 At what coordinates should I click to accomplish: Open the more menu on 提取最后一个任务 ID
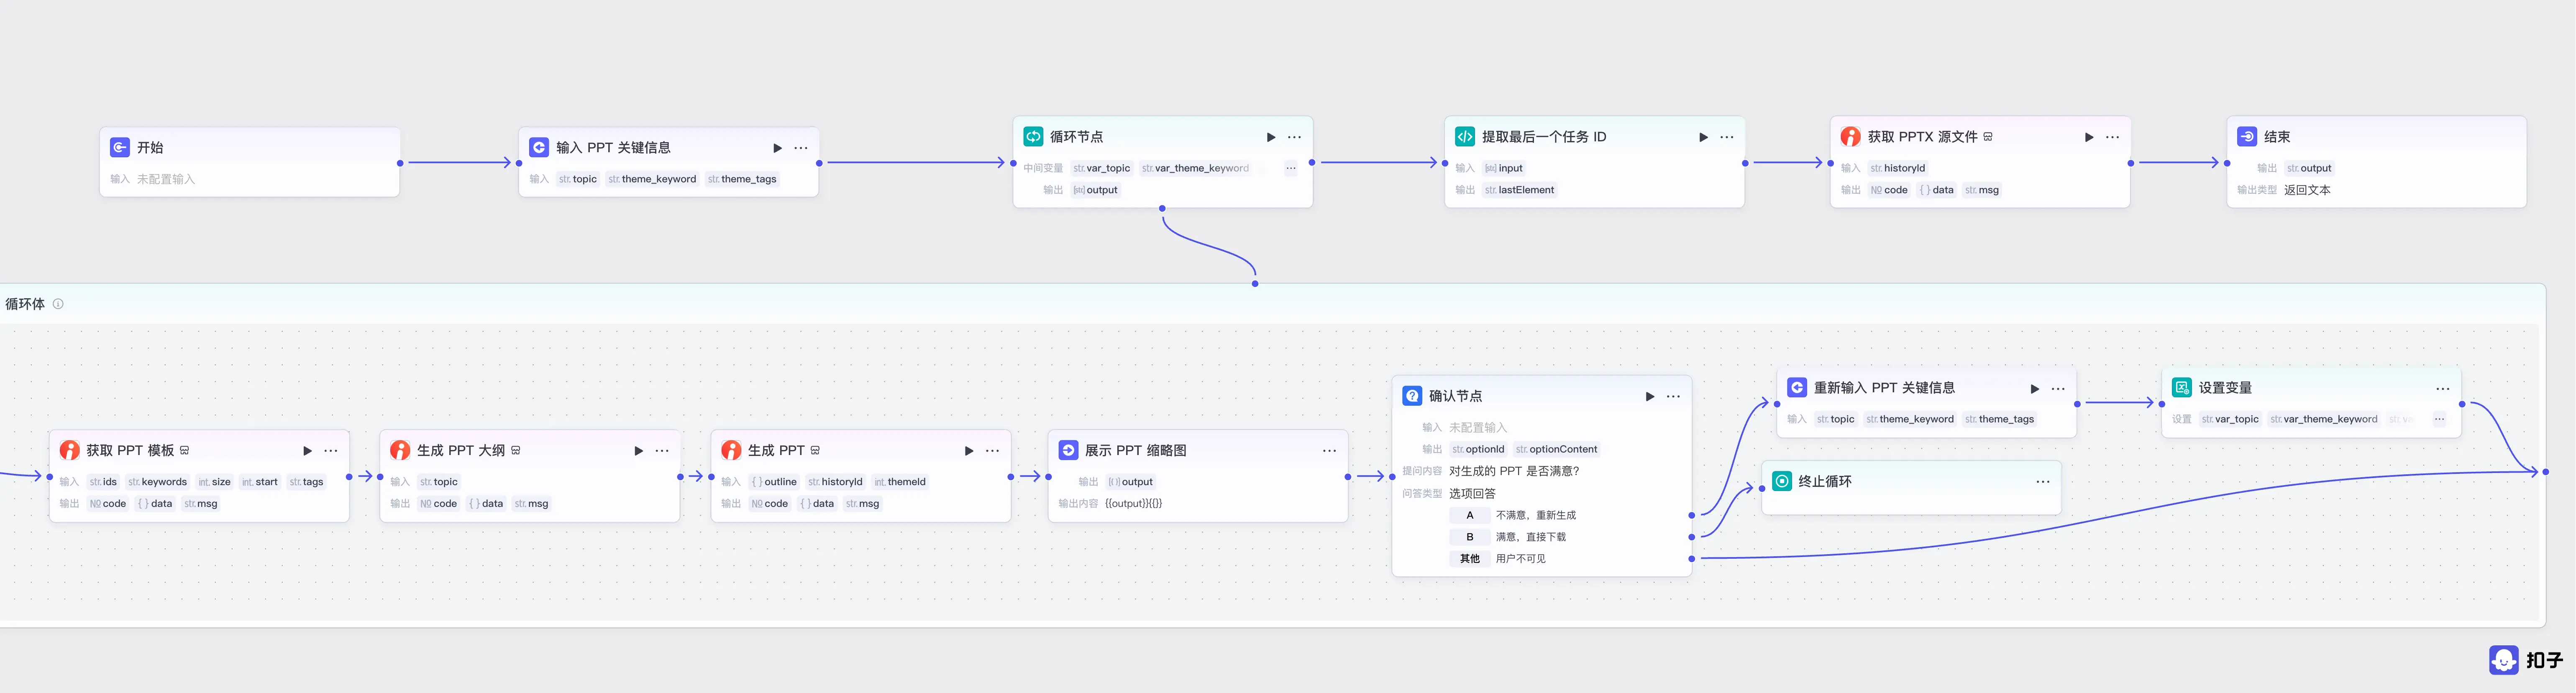pyautogui.click(x=1727, y=137)
